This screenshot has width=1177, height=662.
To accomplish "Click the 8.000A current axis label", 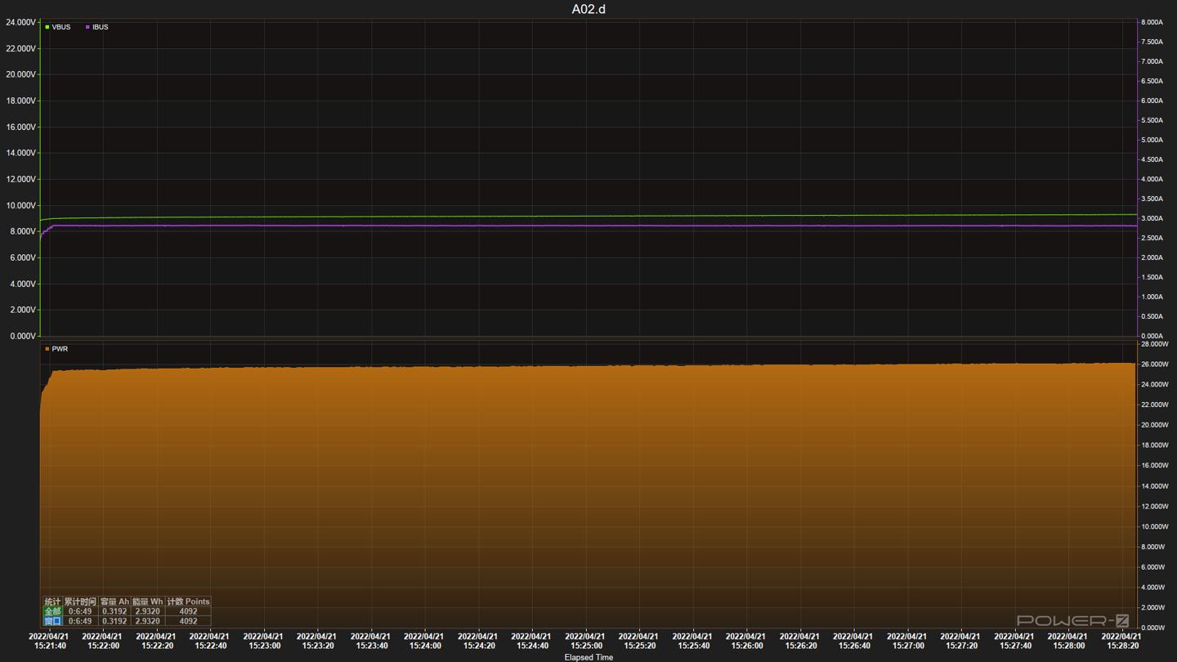I will pyautogui.click(x=1152, y=22).
